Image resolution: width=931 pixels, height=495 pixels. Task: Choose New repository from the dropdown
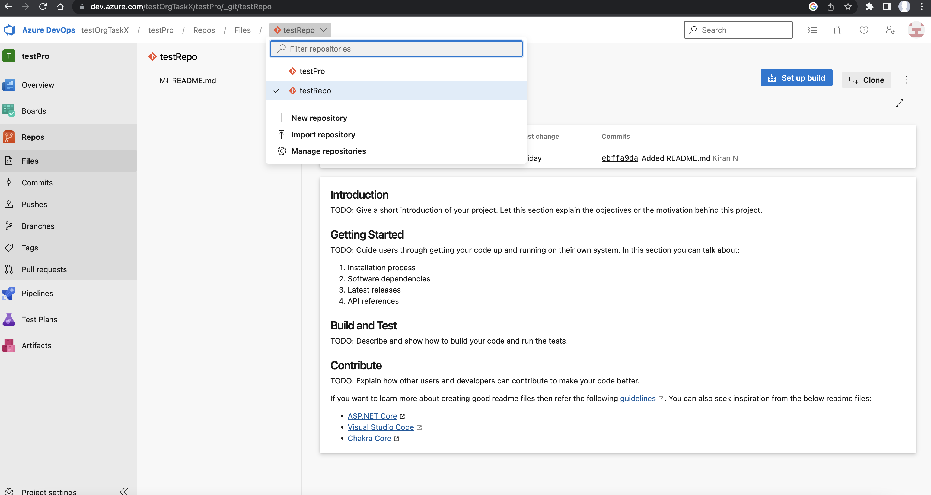pos(319,118)
